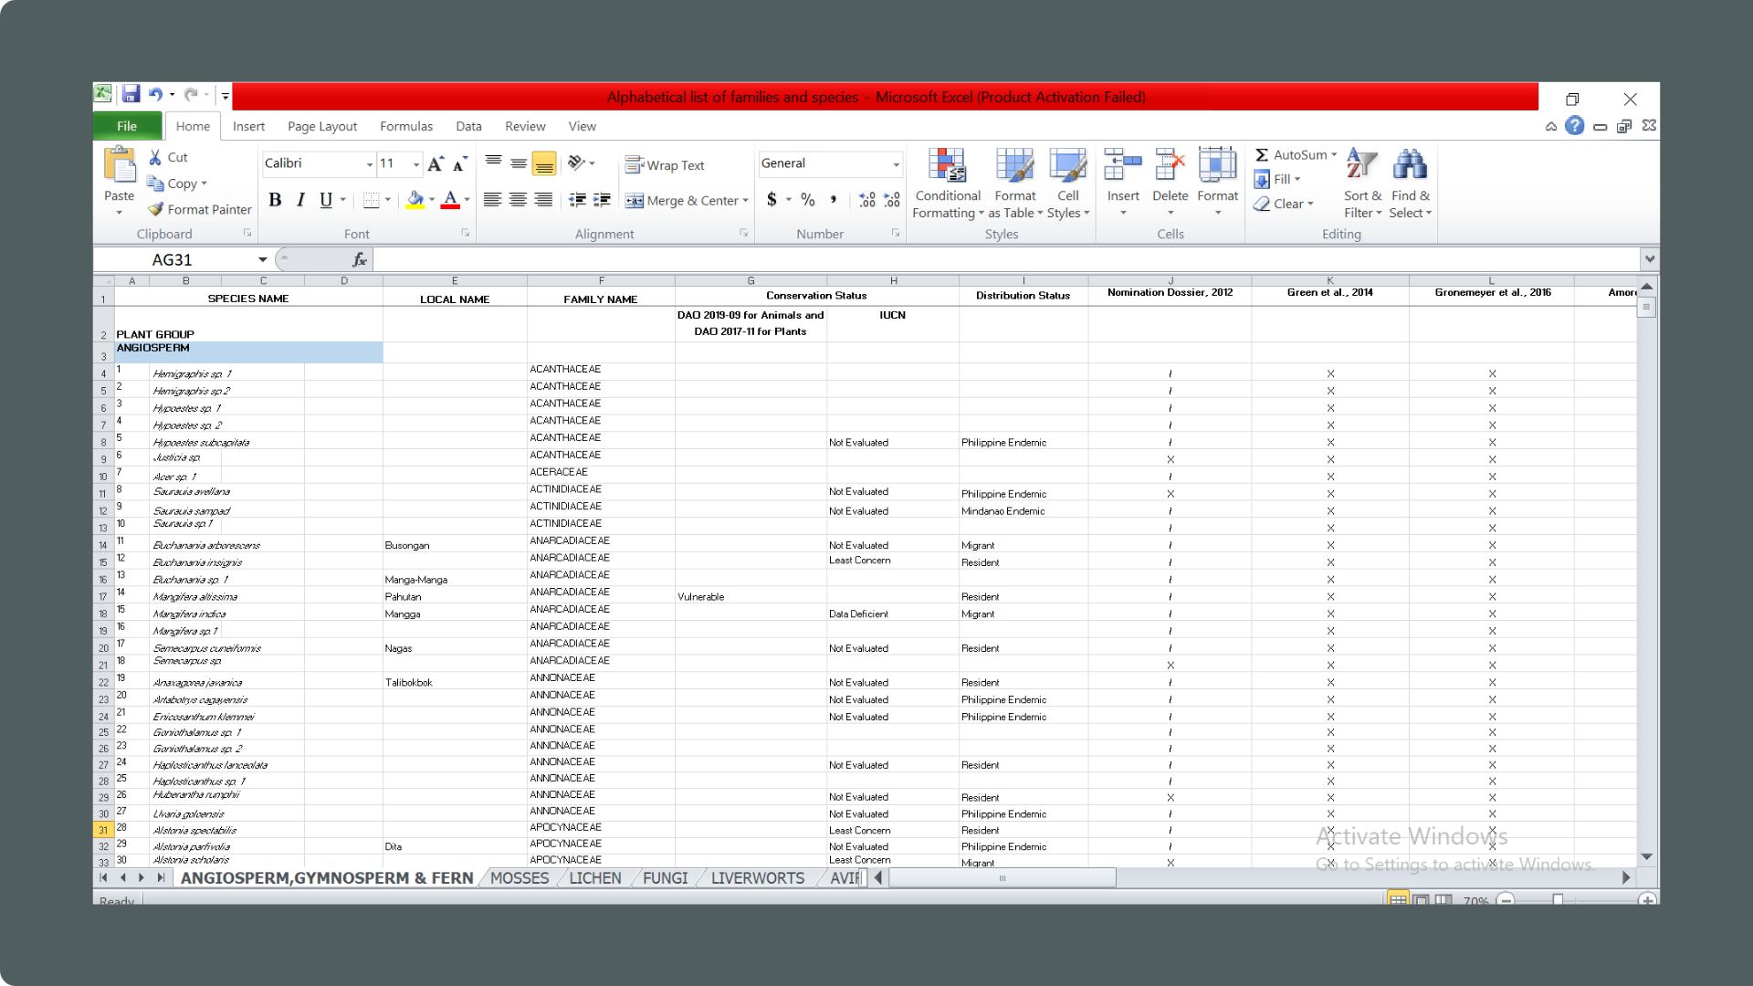The image size is (1753, 986).
Task: Open Sort & Filter
Action: (x=1362, y=184)
